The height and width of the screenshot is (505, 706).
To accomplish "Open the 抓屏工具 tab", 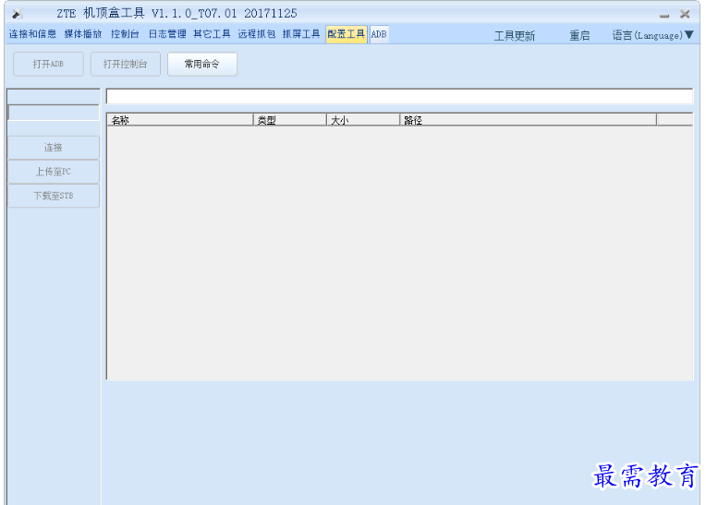I will (300, 34).
